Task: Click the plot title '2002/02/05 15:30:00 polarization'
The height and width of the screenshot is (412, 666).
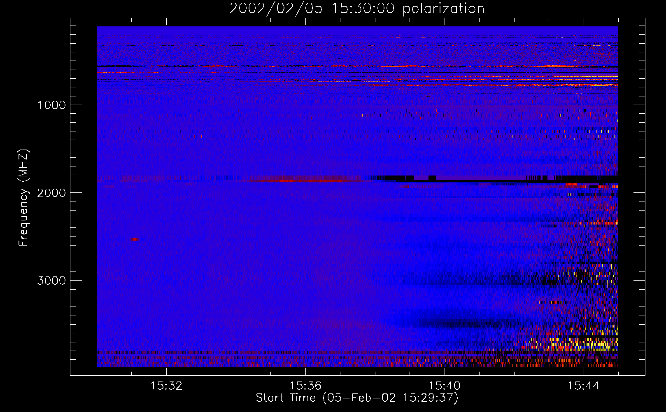Action: (357, 9)
